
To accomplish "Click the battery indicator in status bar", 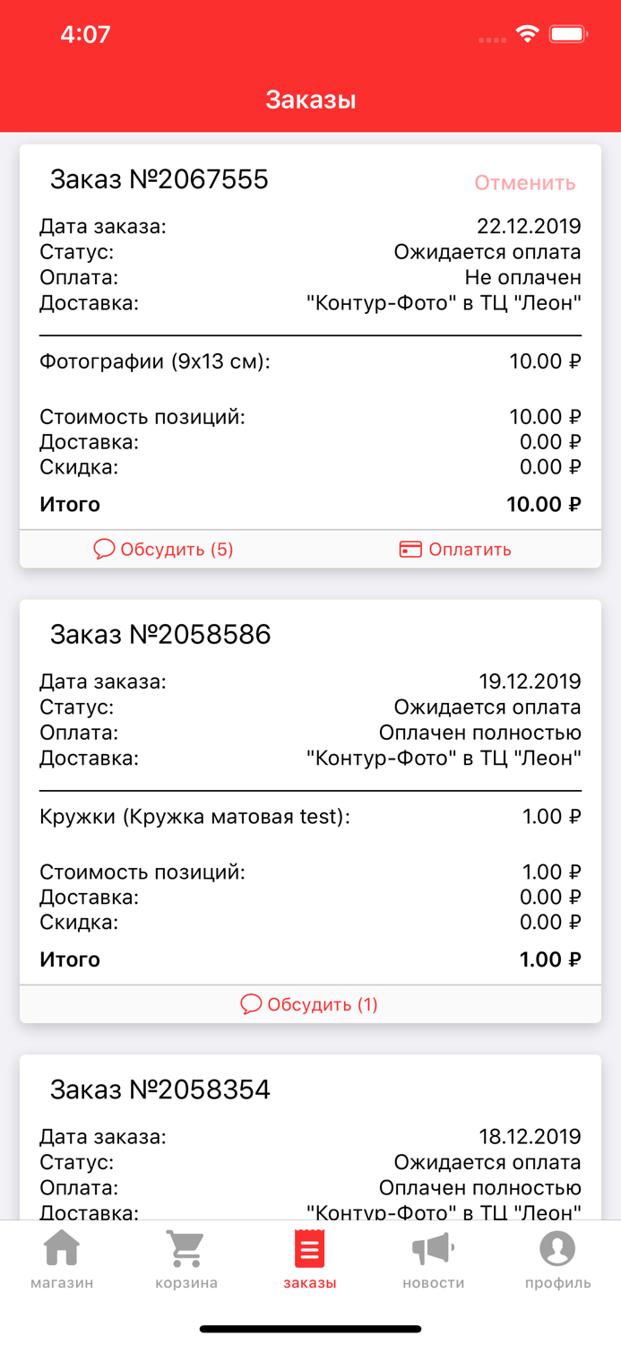I will click(567, 32).
